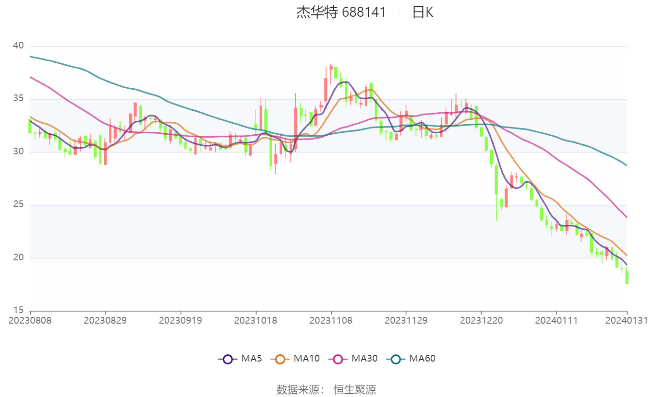653x397 pixels.
Task: Select the 20240111 x-axis date label
Action: (x=556, y=320)
